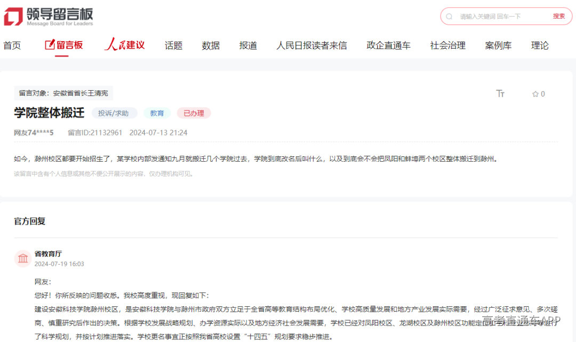Screen dimensions: 576x342
Task: Click the 搜索 search button
Action: tap(558, 16)
